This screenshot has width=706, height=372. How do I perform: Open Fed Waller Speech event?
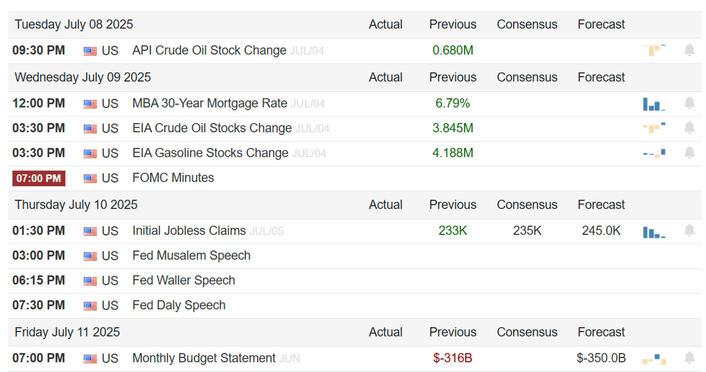pos(184,281)
